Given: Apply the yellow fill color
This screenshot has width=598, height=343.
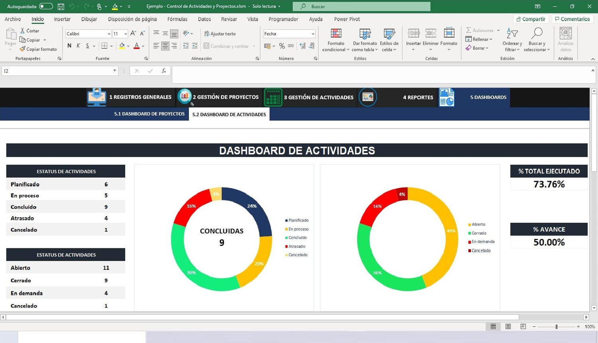Looking at the screenshot, I should click(122, 46).
